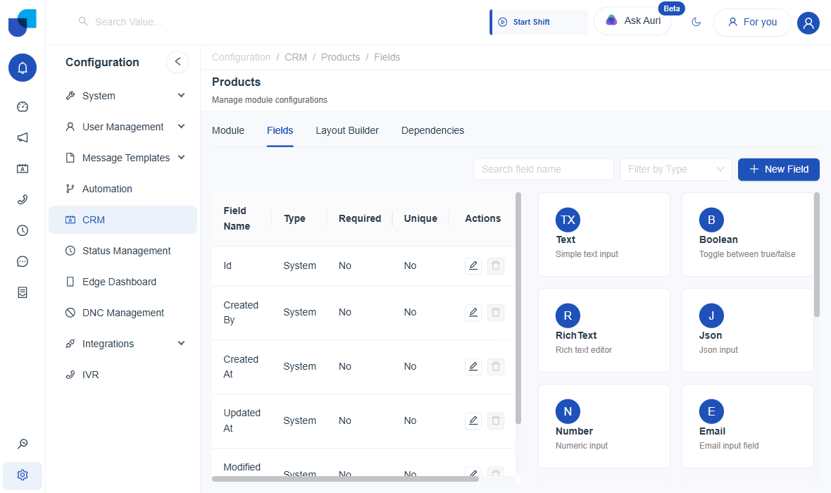Screen dimensions: 831x493
Task: Open IVR in the sidebar
Action: coord(123,375)
